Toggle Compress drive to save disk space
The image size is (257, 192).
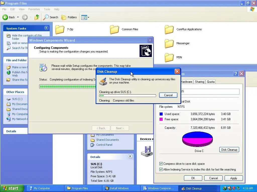pos(161,163)
